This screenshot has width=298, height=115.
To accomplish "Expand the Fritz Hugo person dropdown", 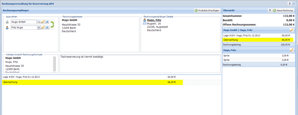I will click(39, 27).
